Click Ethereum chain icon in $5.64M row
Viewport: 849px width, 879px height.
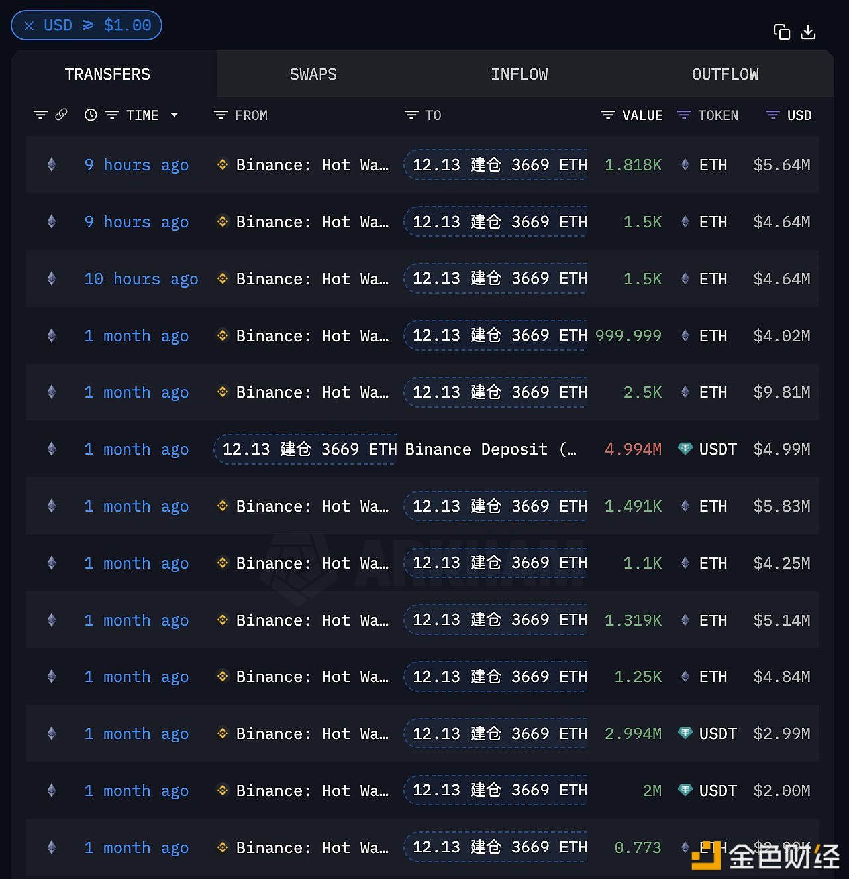[52, 164]
